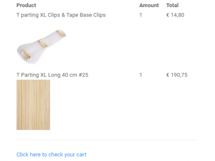Click the Amount column header
The height and width of the screenshot is (161, 215).
click(149, 5)
